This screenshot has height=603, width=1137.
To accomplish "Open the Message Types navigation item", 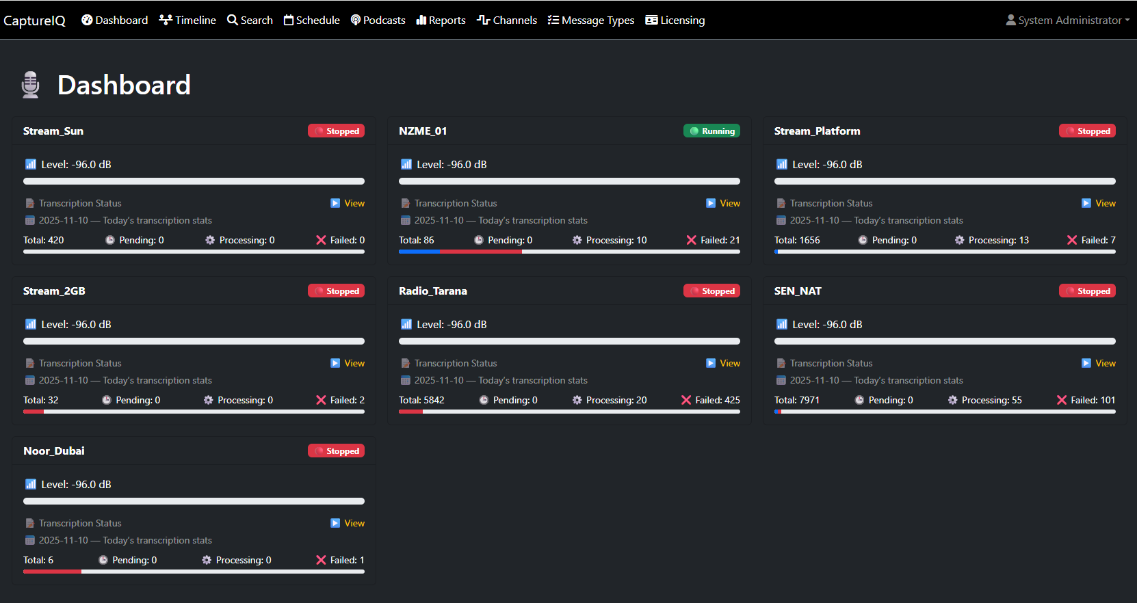I will pos(591,21).
